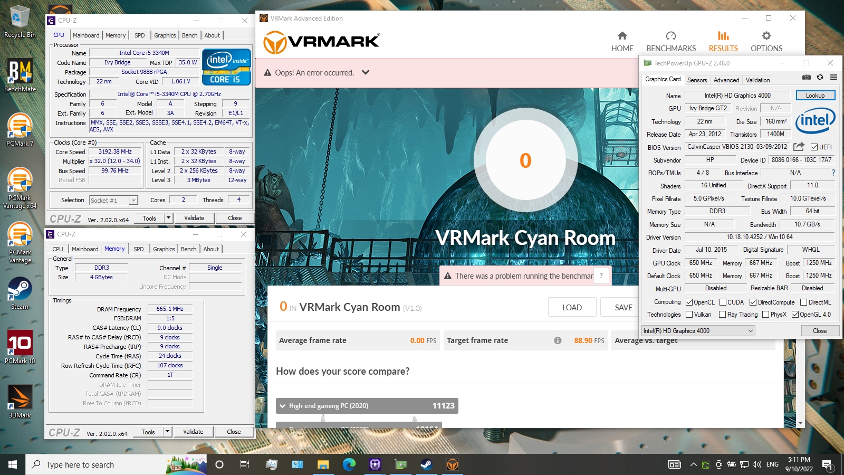Image resolution: width=844 pixels, height=475 pixels.
Task: Open the SPD tab in top CPU-Z
Action: (139, 35)
